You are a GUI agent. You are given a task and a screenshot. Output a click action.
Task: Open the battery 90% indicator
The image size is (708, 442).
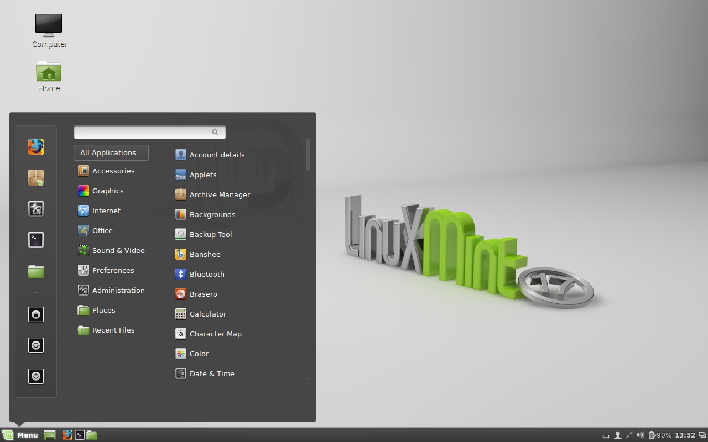click(660, 435)
